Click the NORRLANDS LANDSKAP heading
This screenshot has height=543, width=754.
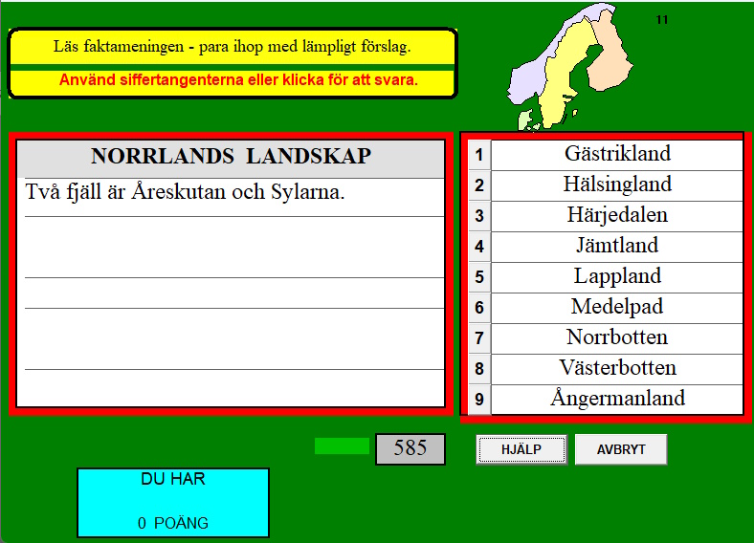point(231,157)
